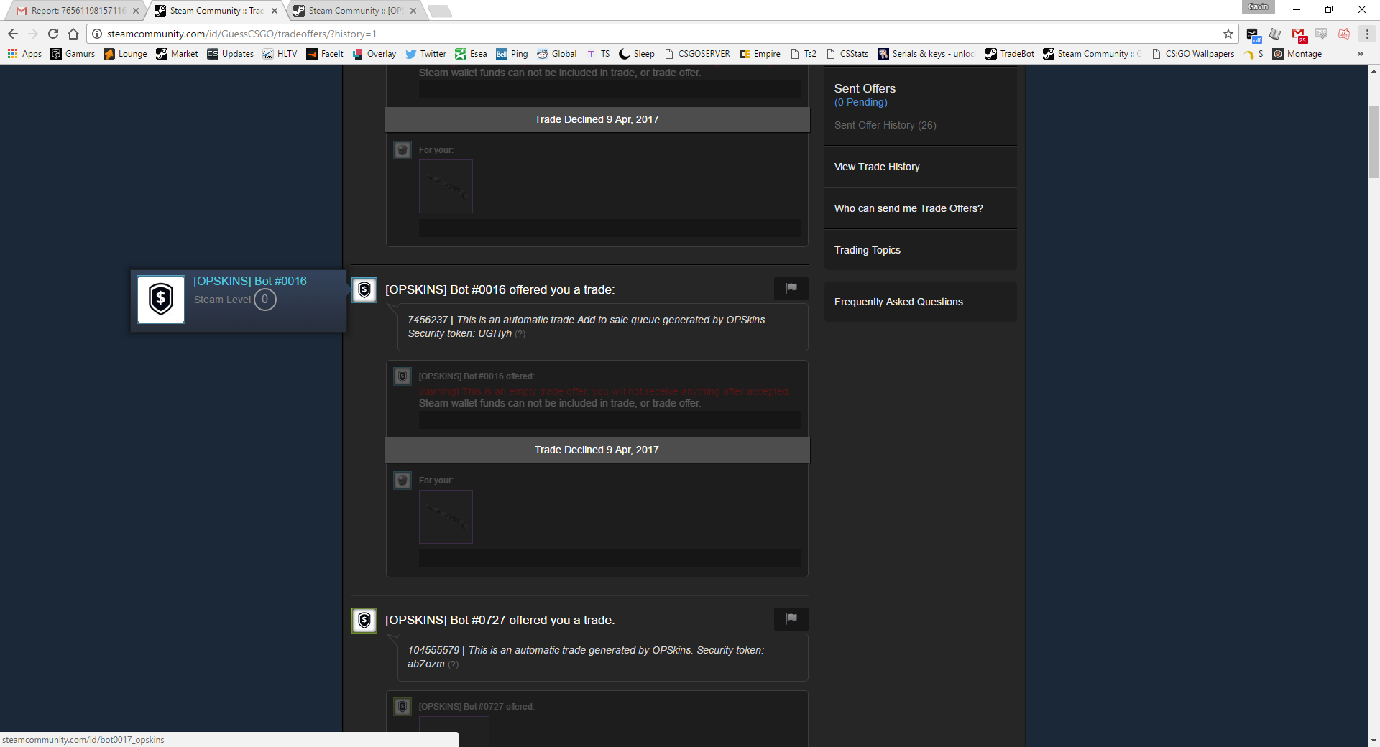Image resolution: width=1380 pixels, height=747 pixels.
Task: Open the CS:GO Wallpapers bookmark
Action: [1192, 54]
